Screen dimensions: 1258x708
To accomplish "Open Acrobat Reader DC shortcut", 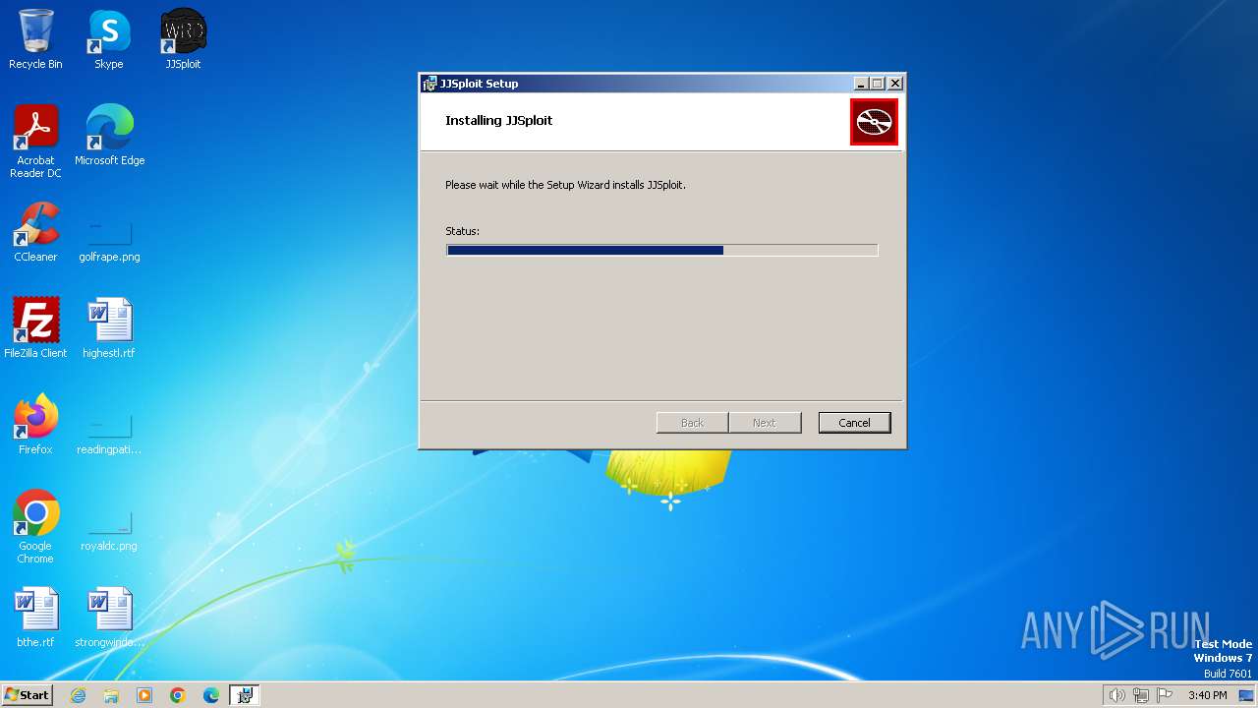I will [35, 142].
